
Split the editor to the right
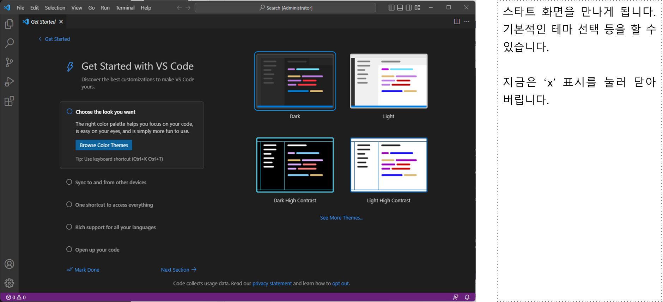[457, 21]
